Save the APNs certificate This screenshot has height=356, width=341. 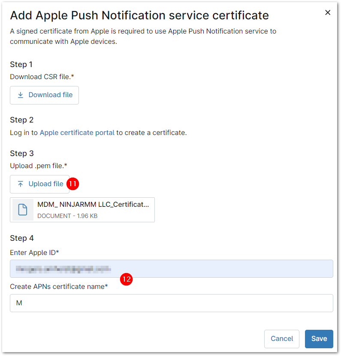(319, 339)
